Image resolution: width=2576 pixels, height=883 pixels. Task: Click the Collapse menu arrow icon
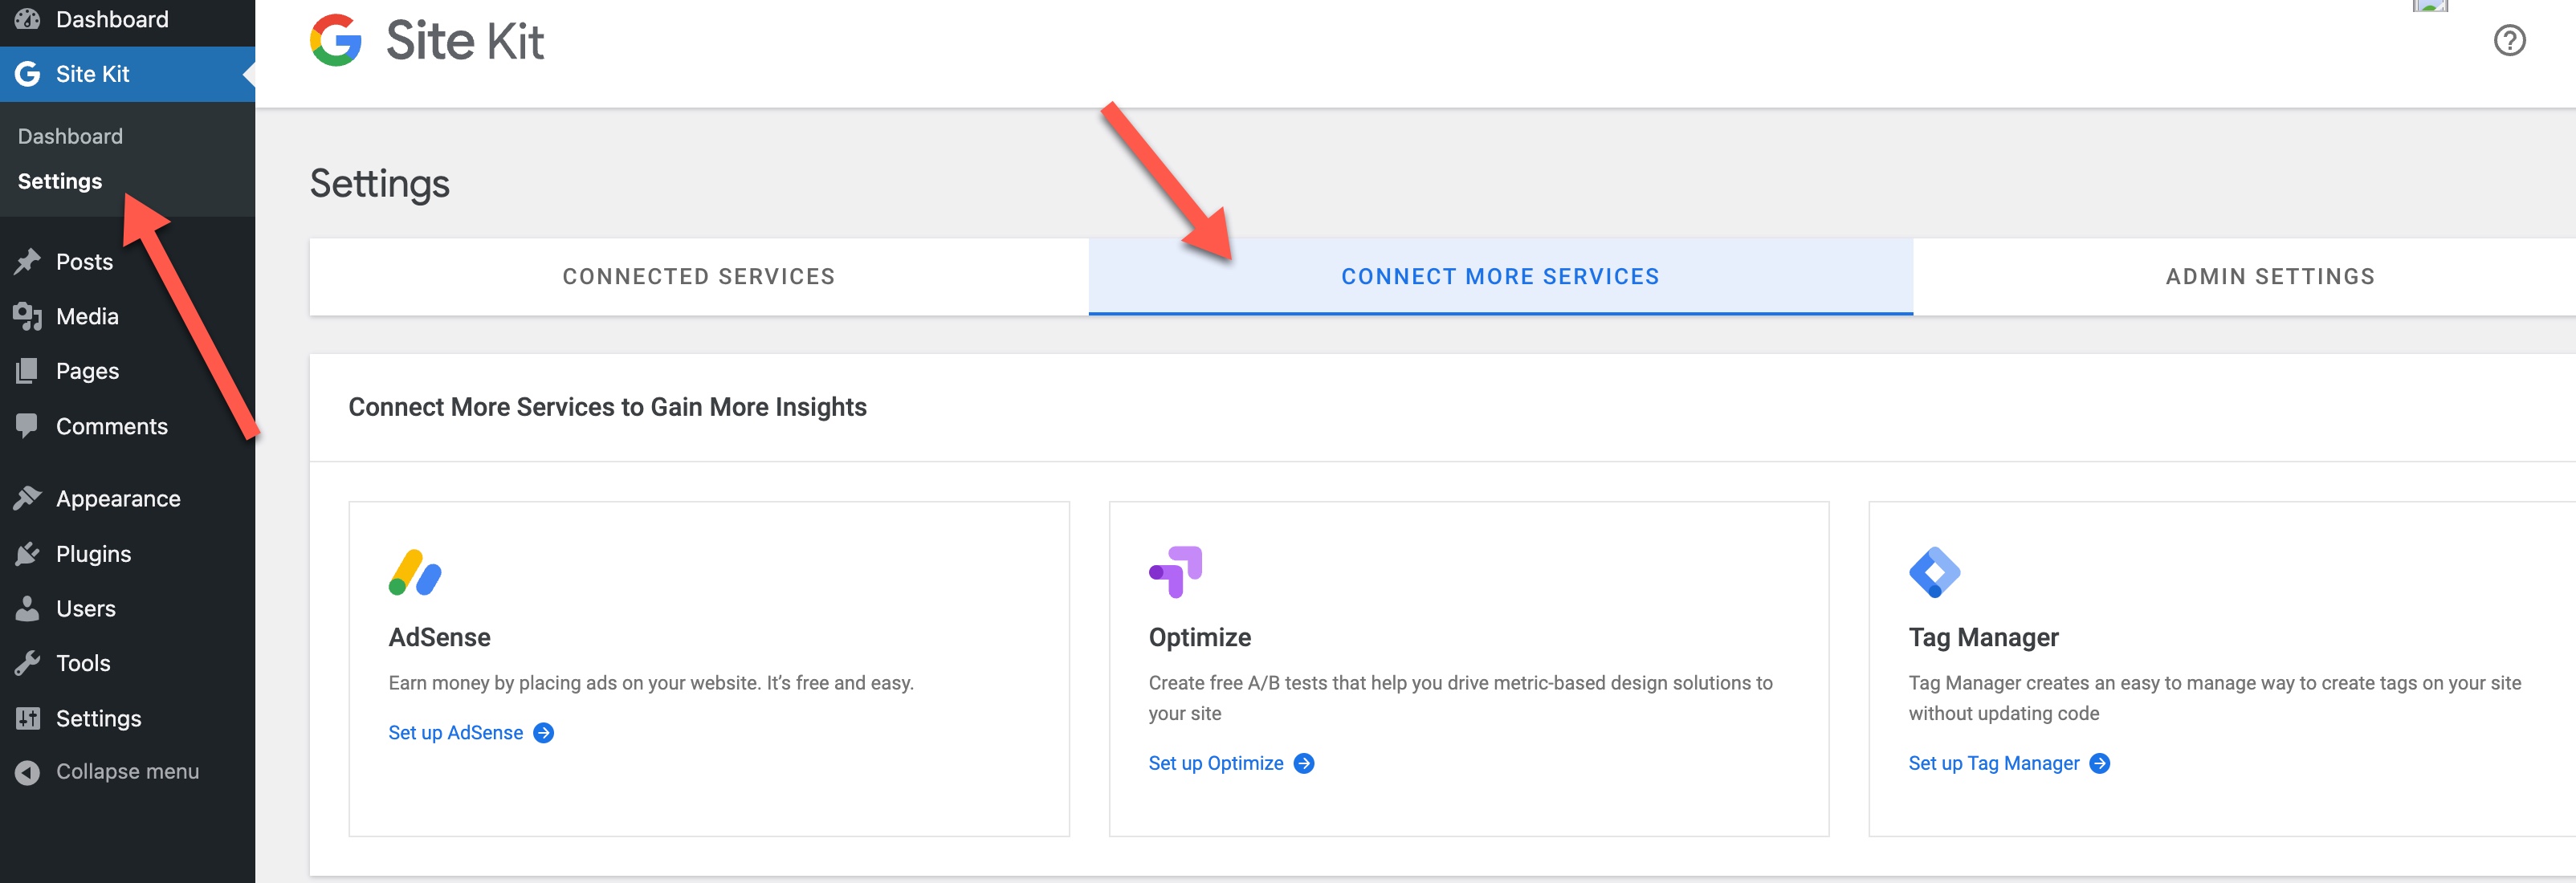tap(28, 772)
